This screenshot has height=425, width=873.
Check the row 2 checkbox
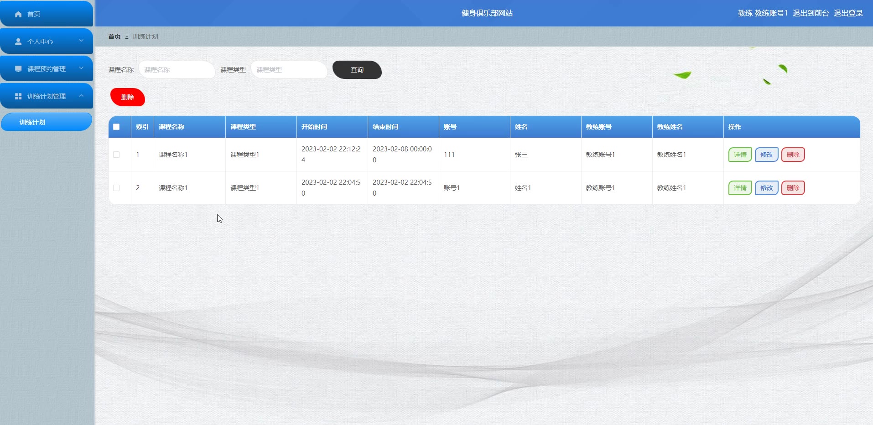116,188
